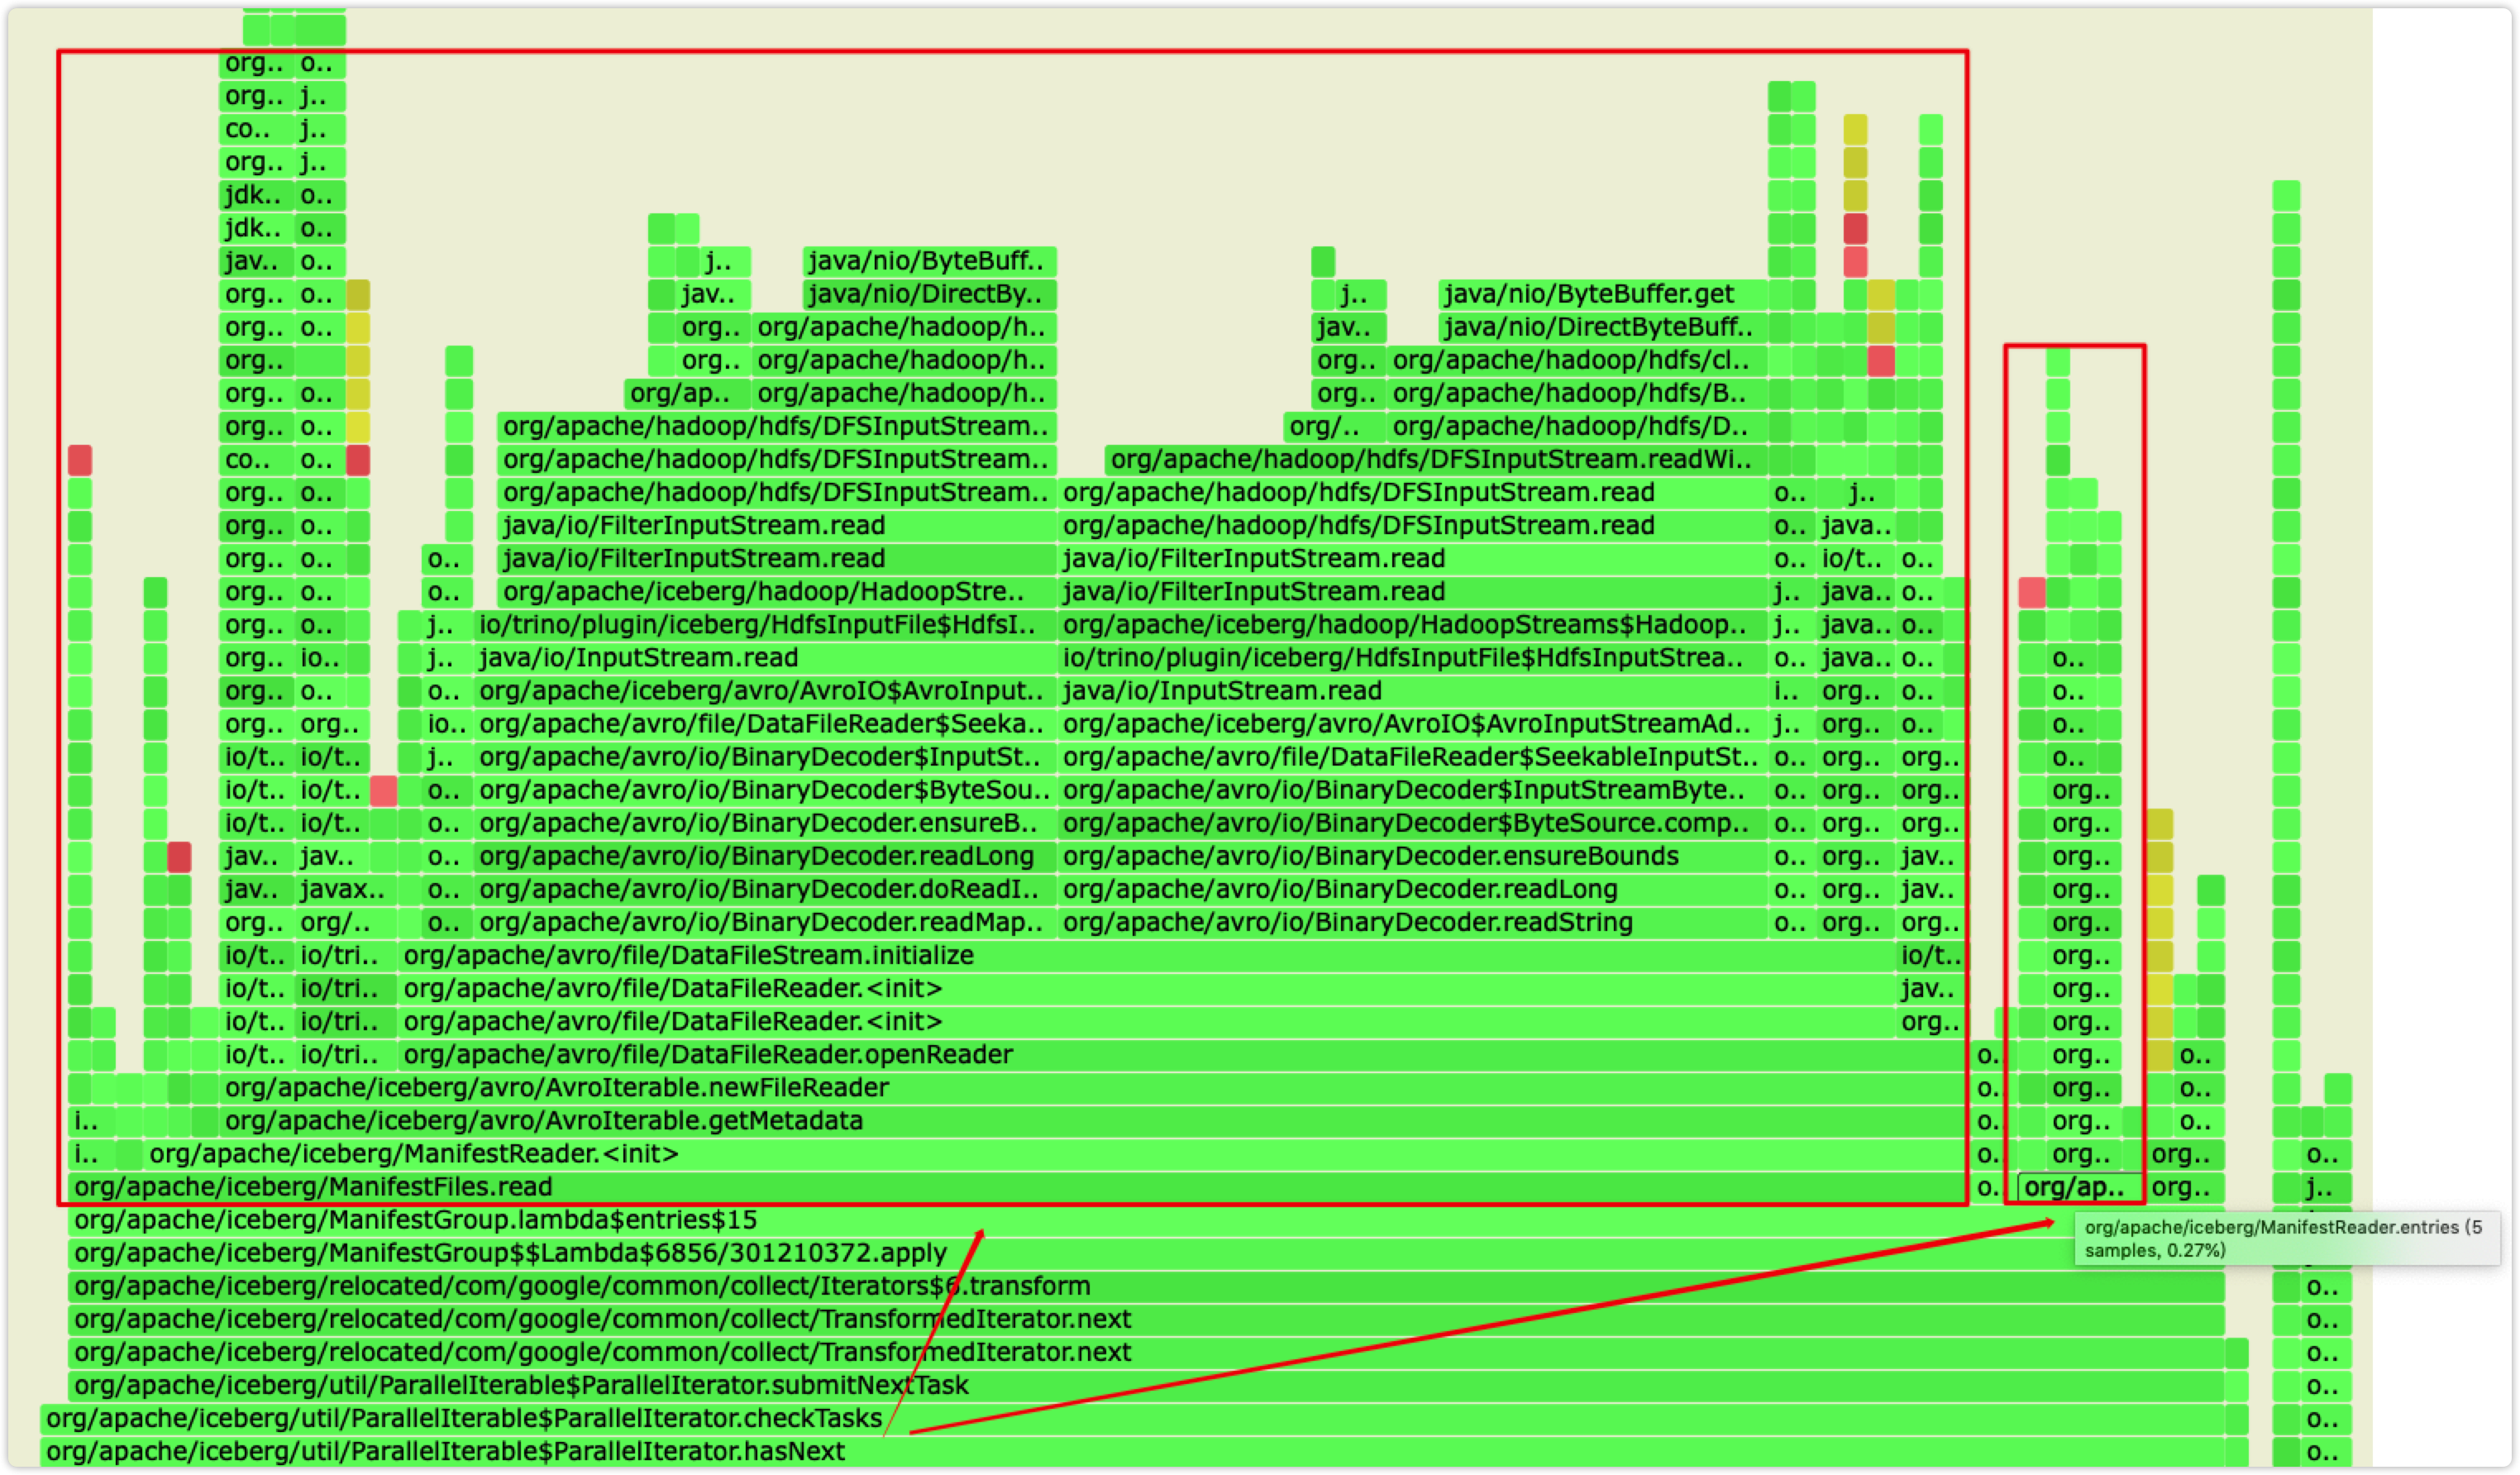Click ManifestGroup.lambda$entries$15 frame
Screen dimensions: 2520x1475
(415, 1220)
